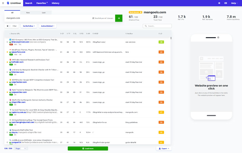The width and height of the screenshot is (242, 153).
Task: Unfavorite the wpwarfare.com row star
Action: click(x=7, y=52)
